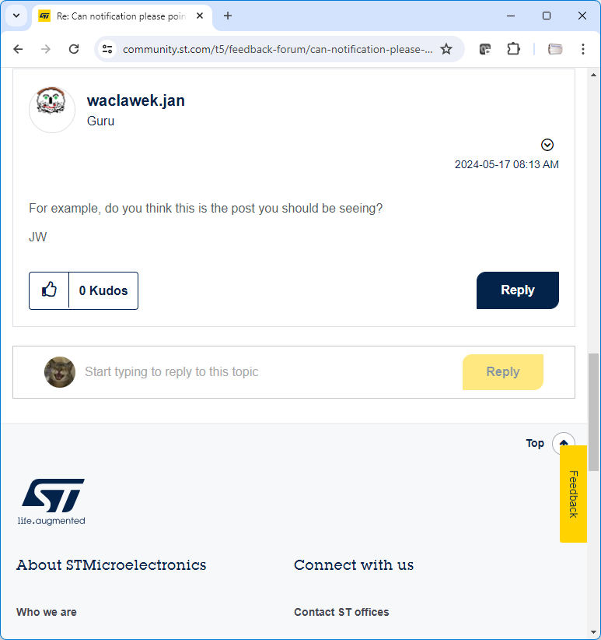Open waclawek.jan profile link

click(x=136, y=100)
